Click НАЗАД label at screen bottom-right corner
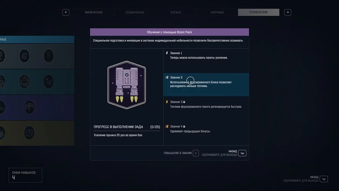Viewport: 339px width, 191px height. pyautogui.click(x=314, y=177)
